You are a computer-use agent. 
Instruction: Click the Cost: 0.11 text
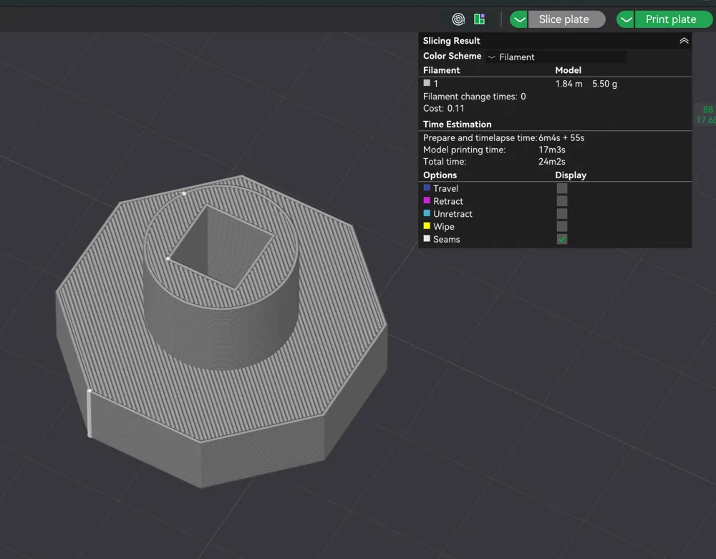tap(443, 108)
